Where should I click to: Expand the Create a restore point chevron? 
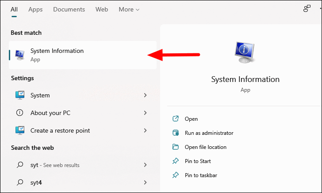coord(145,130)
